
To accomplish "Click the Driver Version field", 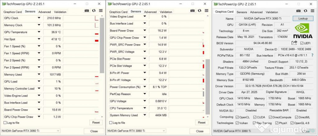I will click(274, 86).
